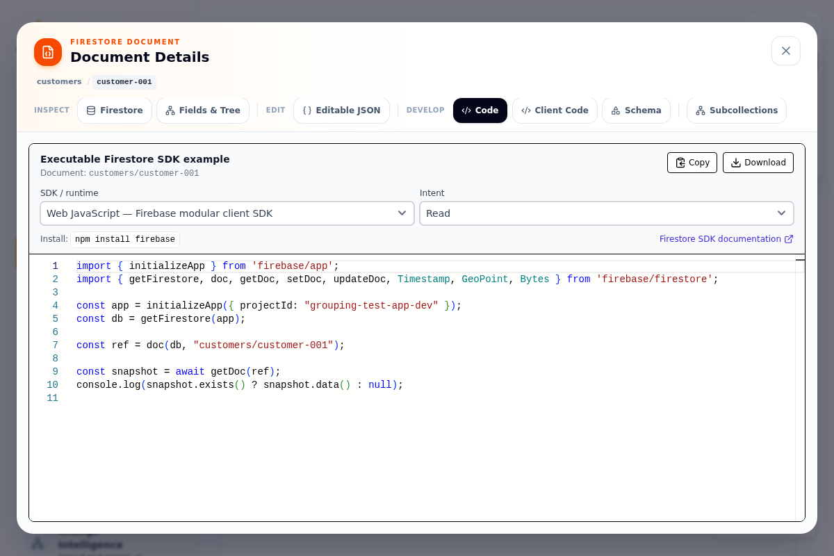The image size is (834, 556).
Task: Copy the SDK example code
Action: point(692,163)
